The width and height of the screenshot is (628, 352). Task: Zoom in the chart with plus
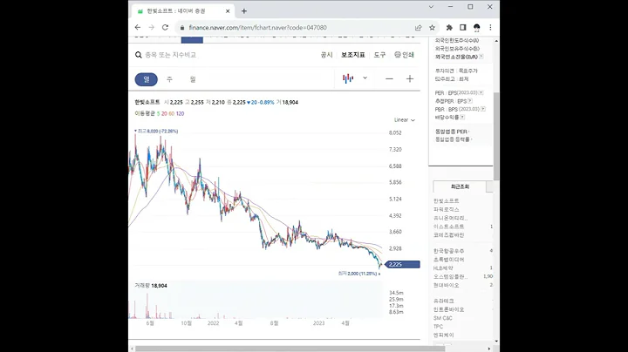click(x=410, y=78)
